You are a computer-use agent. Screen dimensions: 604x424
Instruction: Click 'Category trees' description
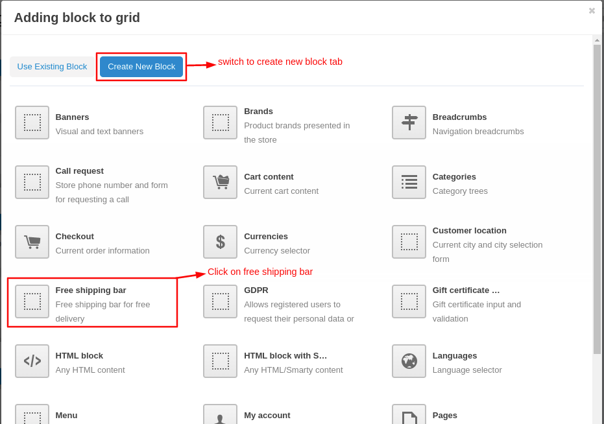[460, 191]
